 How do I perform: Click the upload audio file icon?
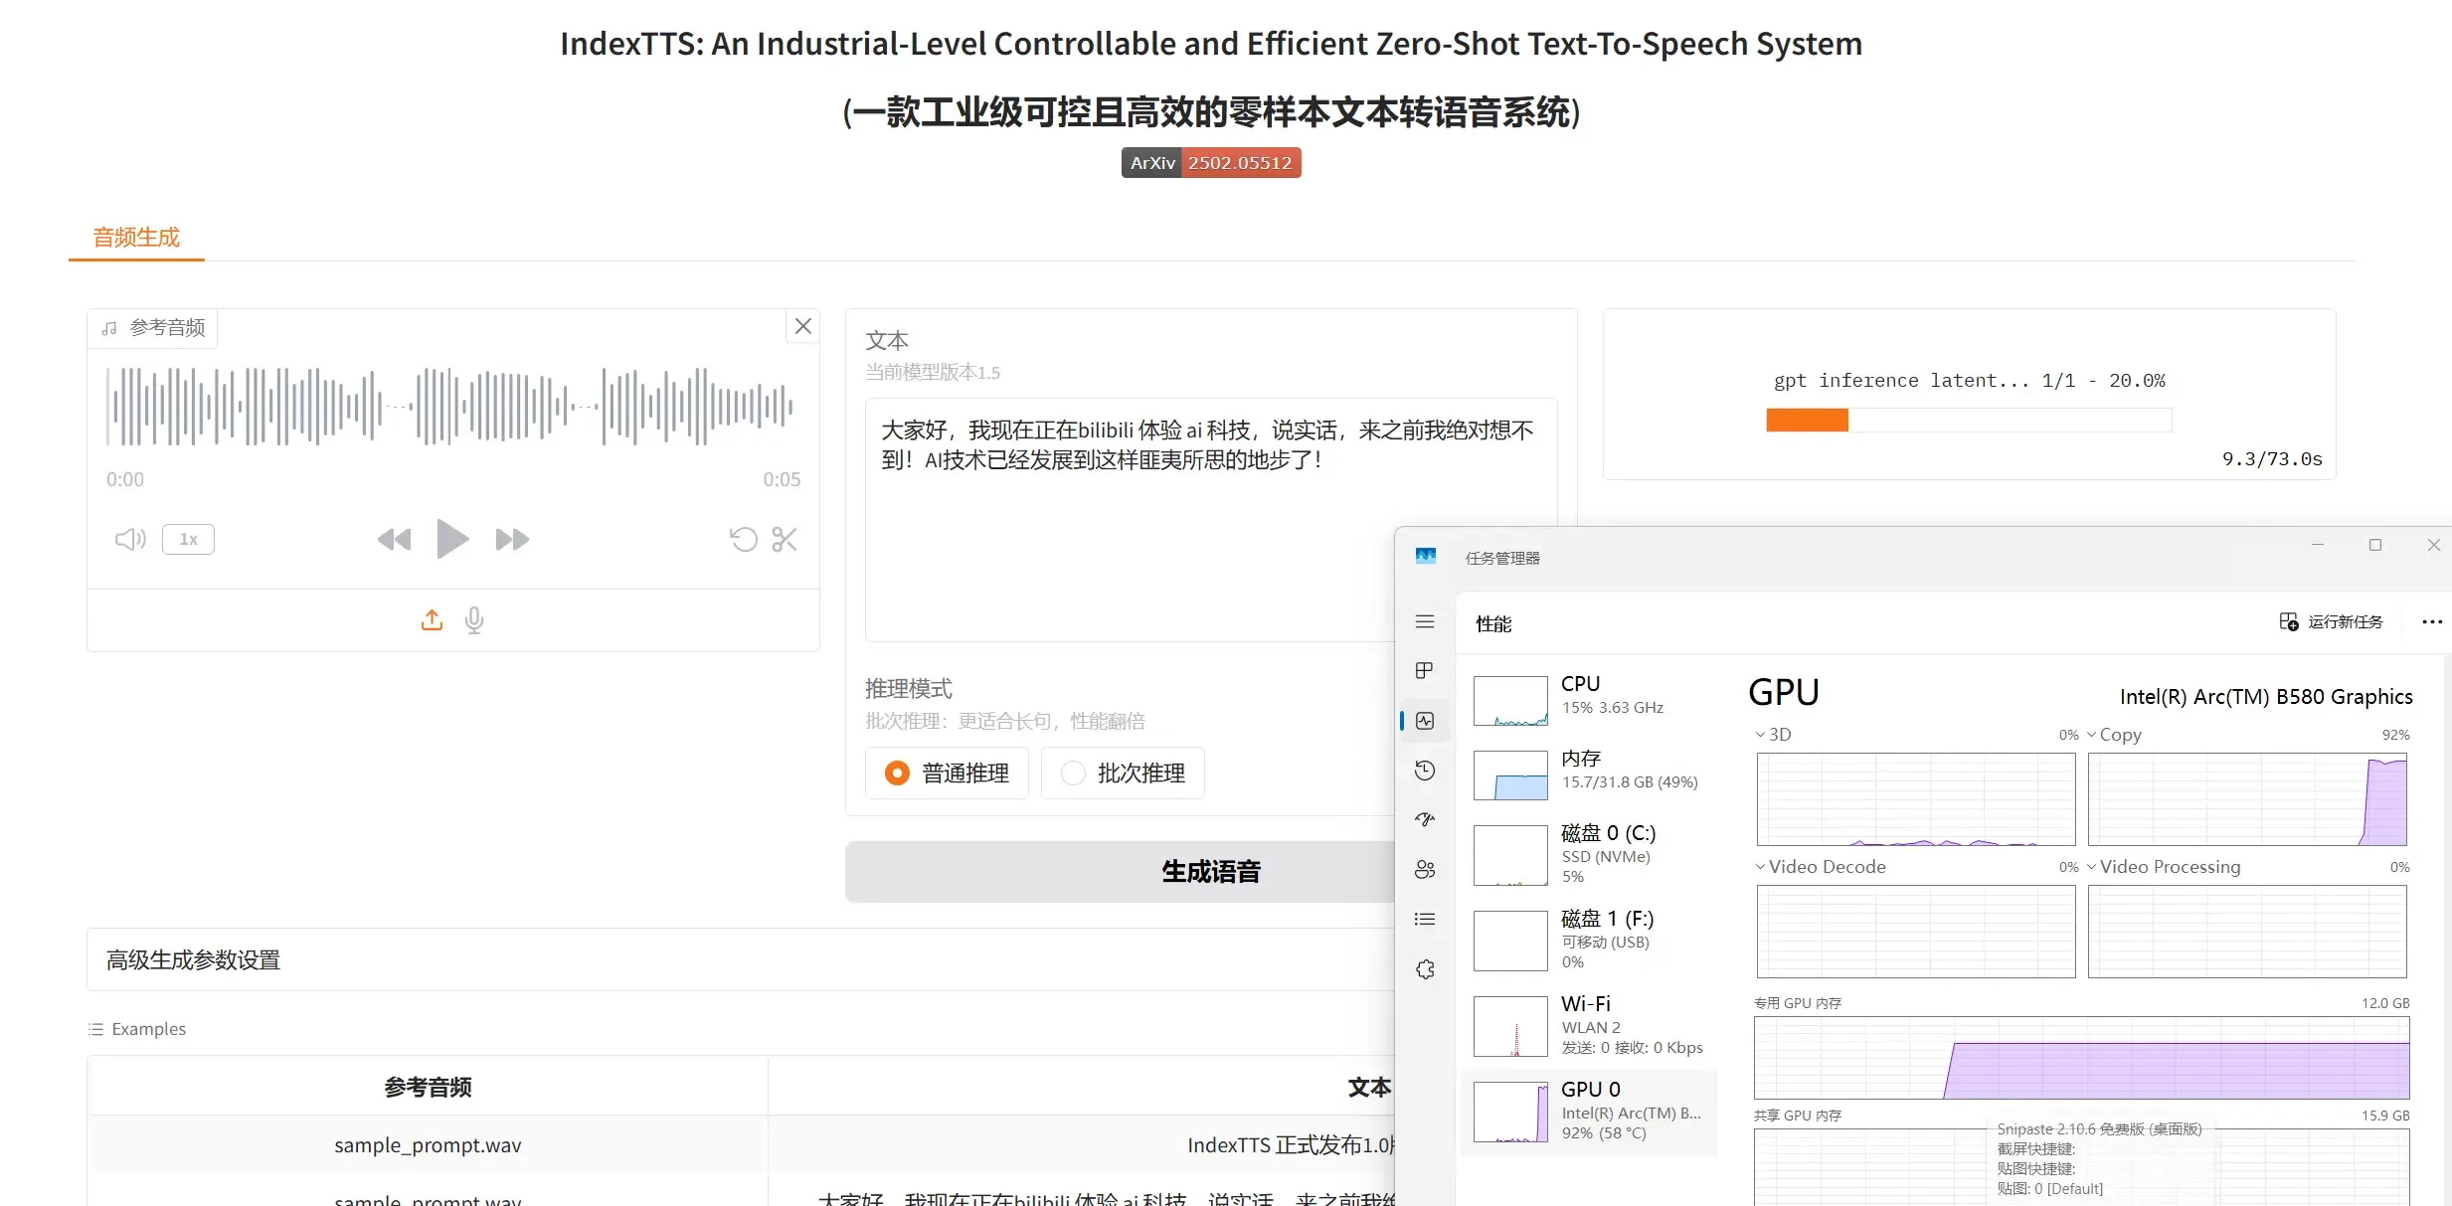point(432,620)
